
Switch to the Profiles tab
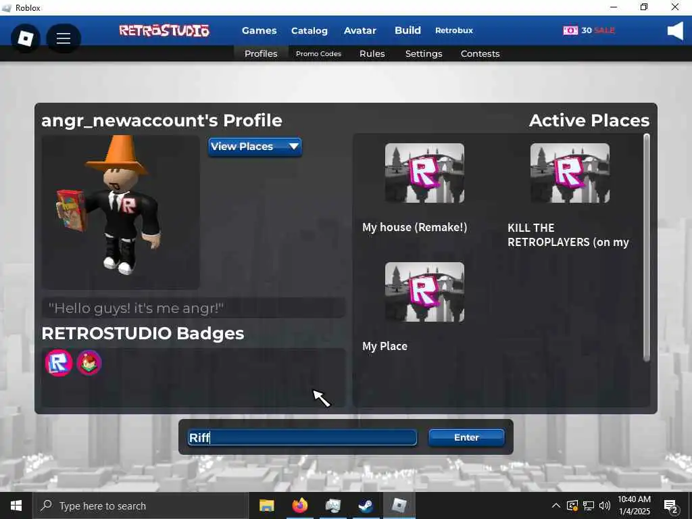[261, 53]
